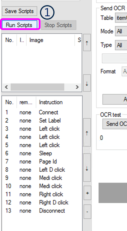This screenshot has height=231, width=127.
Task: Move image row down with arrow button
Action: pyautogui.click(x=87, y=83)
